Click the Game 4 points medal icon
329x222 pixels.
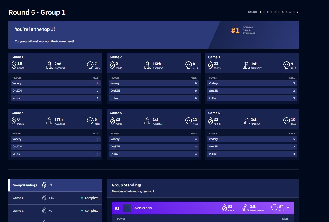14,121
